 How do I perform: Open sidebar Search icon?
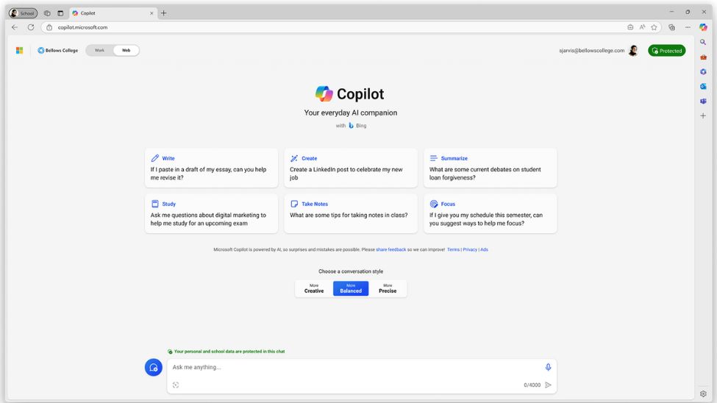(703, 42)
